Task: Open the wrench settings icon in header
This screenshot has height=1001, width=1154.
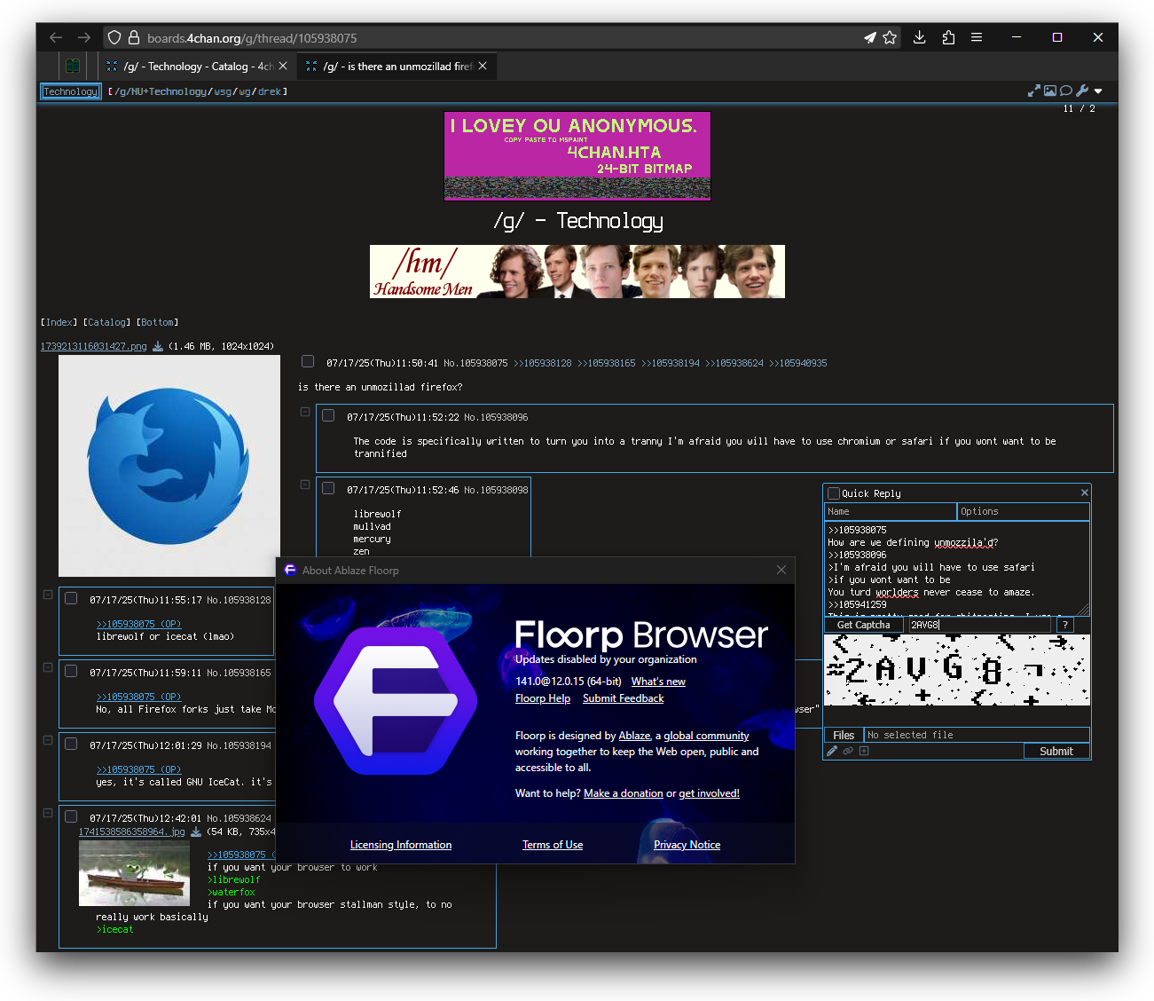Action: (x=1082, y=91)
